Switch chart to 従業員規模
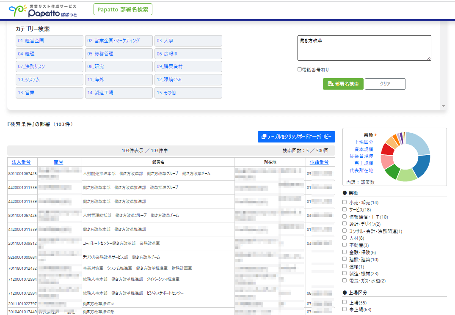 click(361, 156)
